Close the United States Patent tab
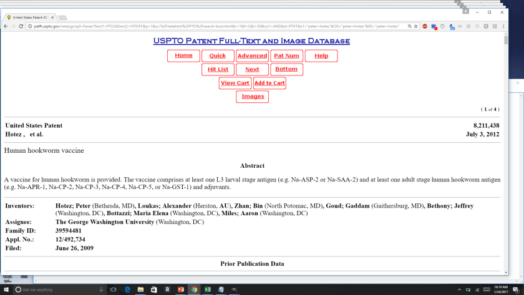524x295 pixels. click(x=52, y=17)
